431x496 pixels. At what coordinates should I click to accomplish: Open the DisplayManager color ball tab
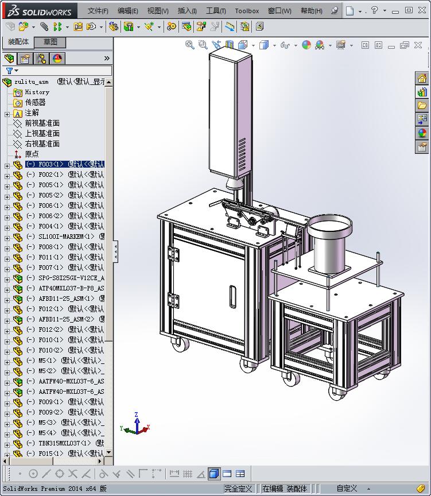57,59
